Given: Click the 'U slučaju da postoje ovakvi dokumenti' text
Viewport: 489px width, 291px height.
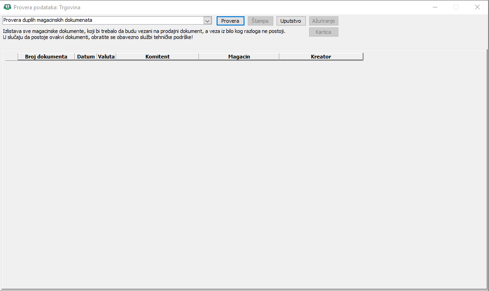Looking at the screenshot, I should click(x=98, y=37).
